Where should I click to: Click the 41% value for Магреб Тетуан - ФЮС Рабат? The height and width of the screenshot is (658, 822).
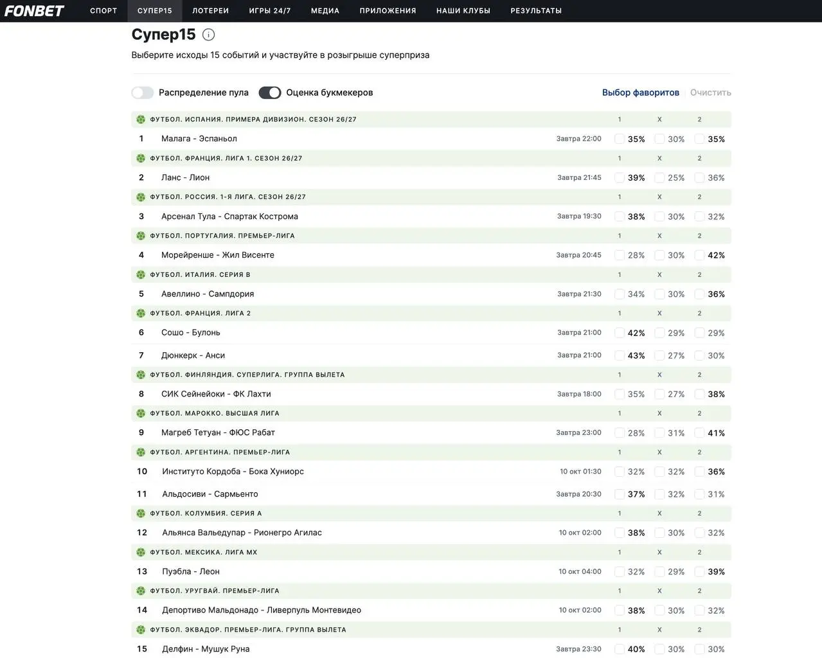click(x=716, y=433)
